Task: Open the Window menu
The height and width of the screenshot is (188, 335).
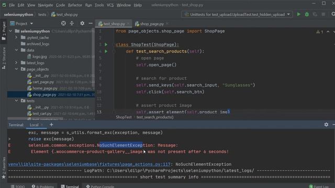Action: [x=124, y=5]
